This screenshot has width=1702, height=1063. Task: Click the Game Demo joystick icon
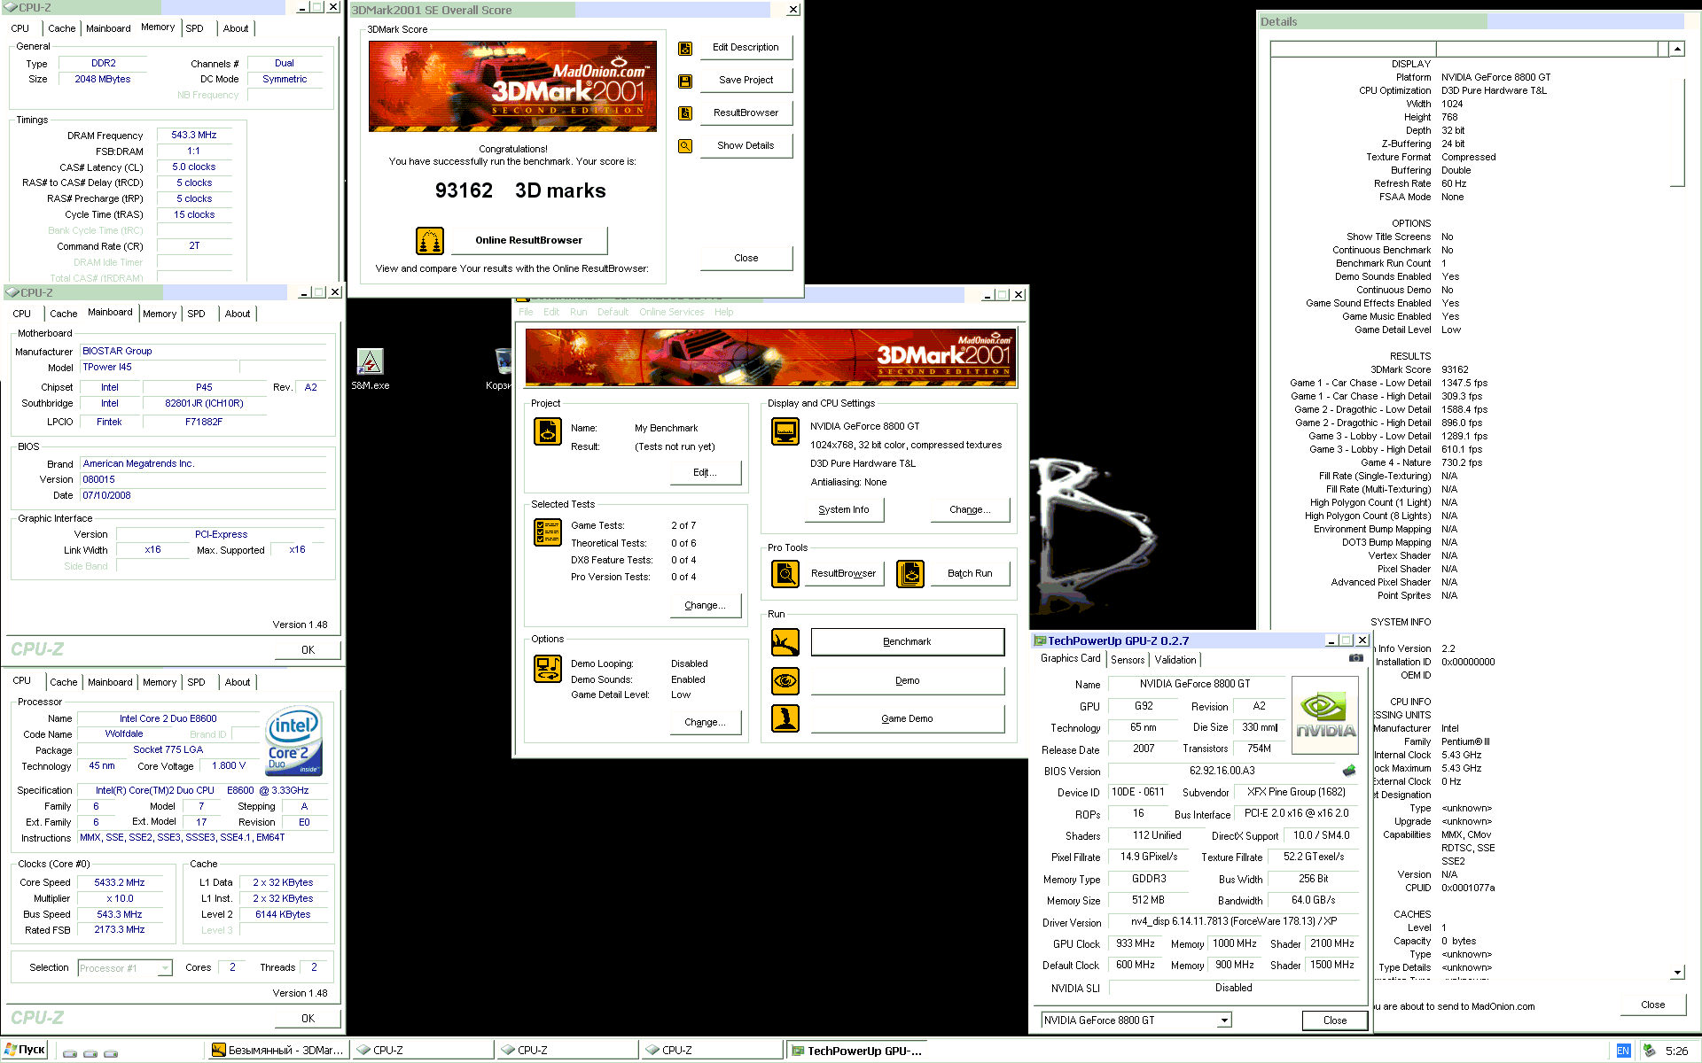[785, 718]
